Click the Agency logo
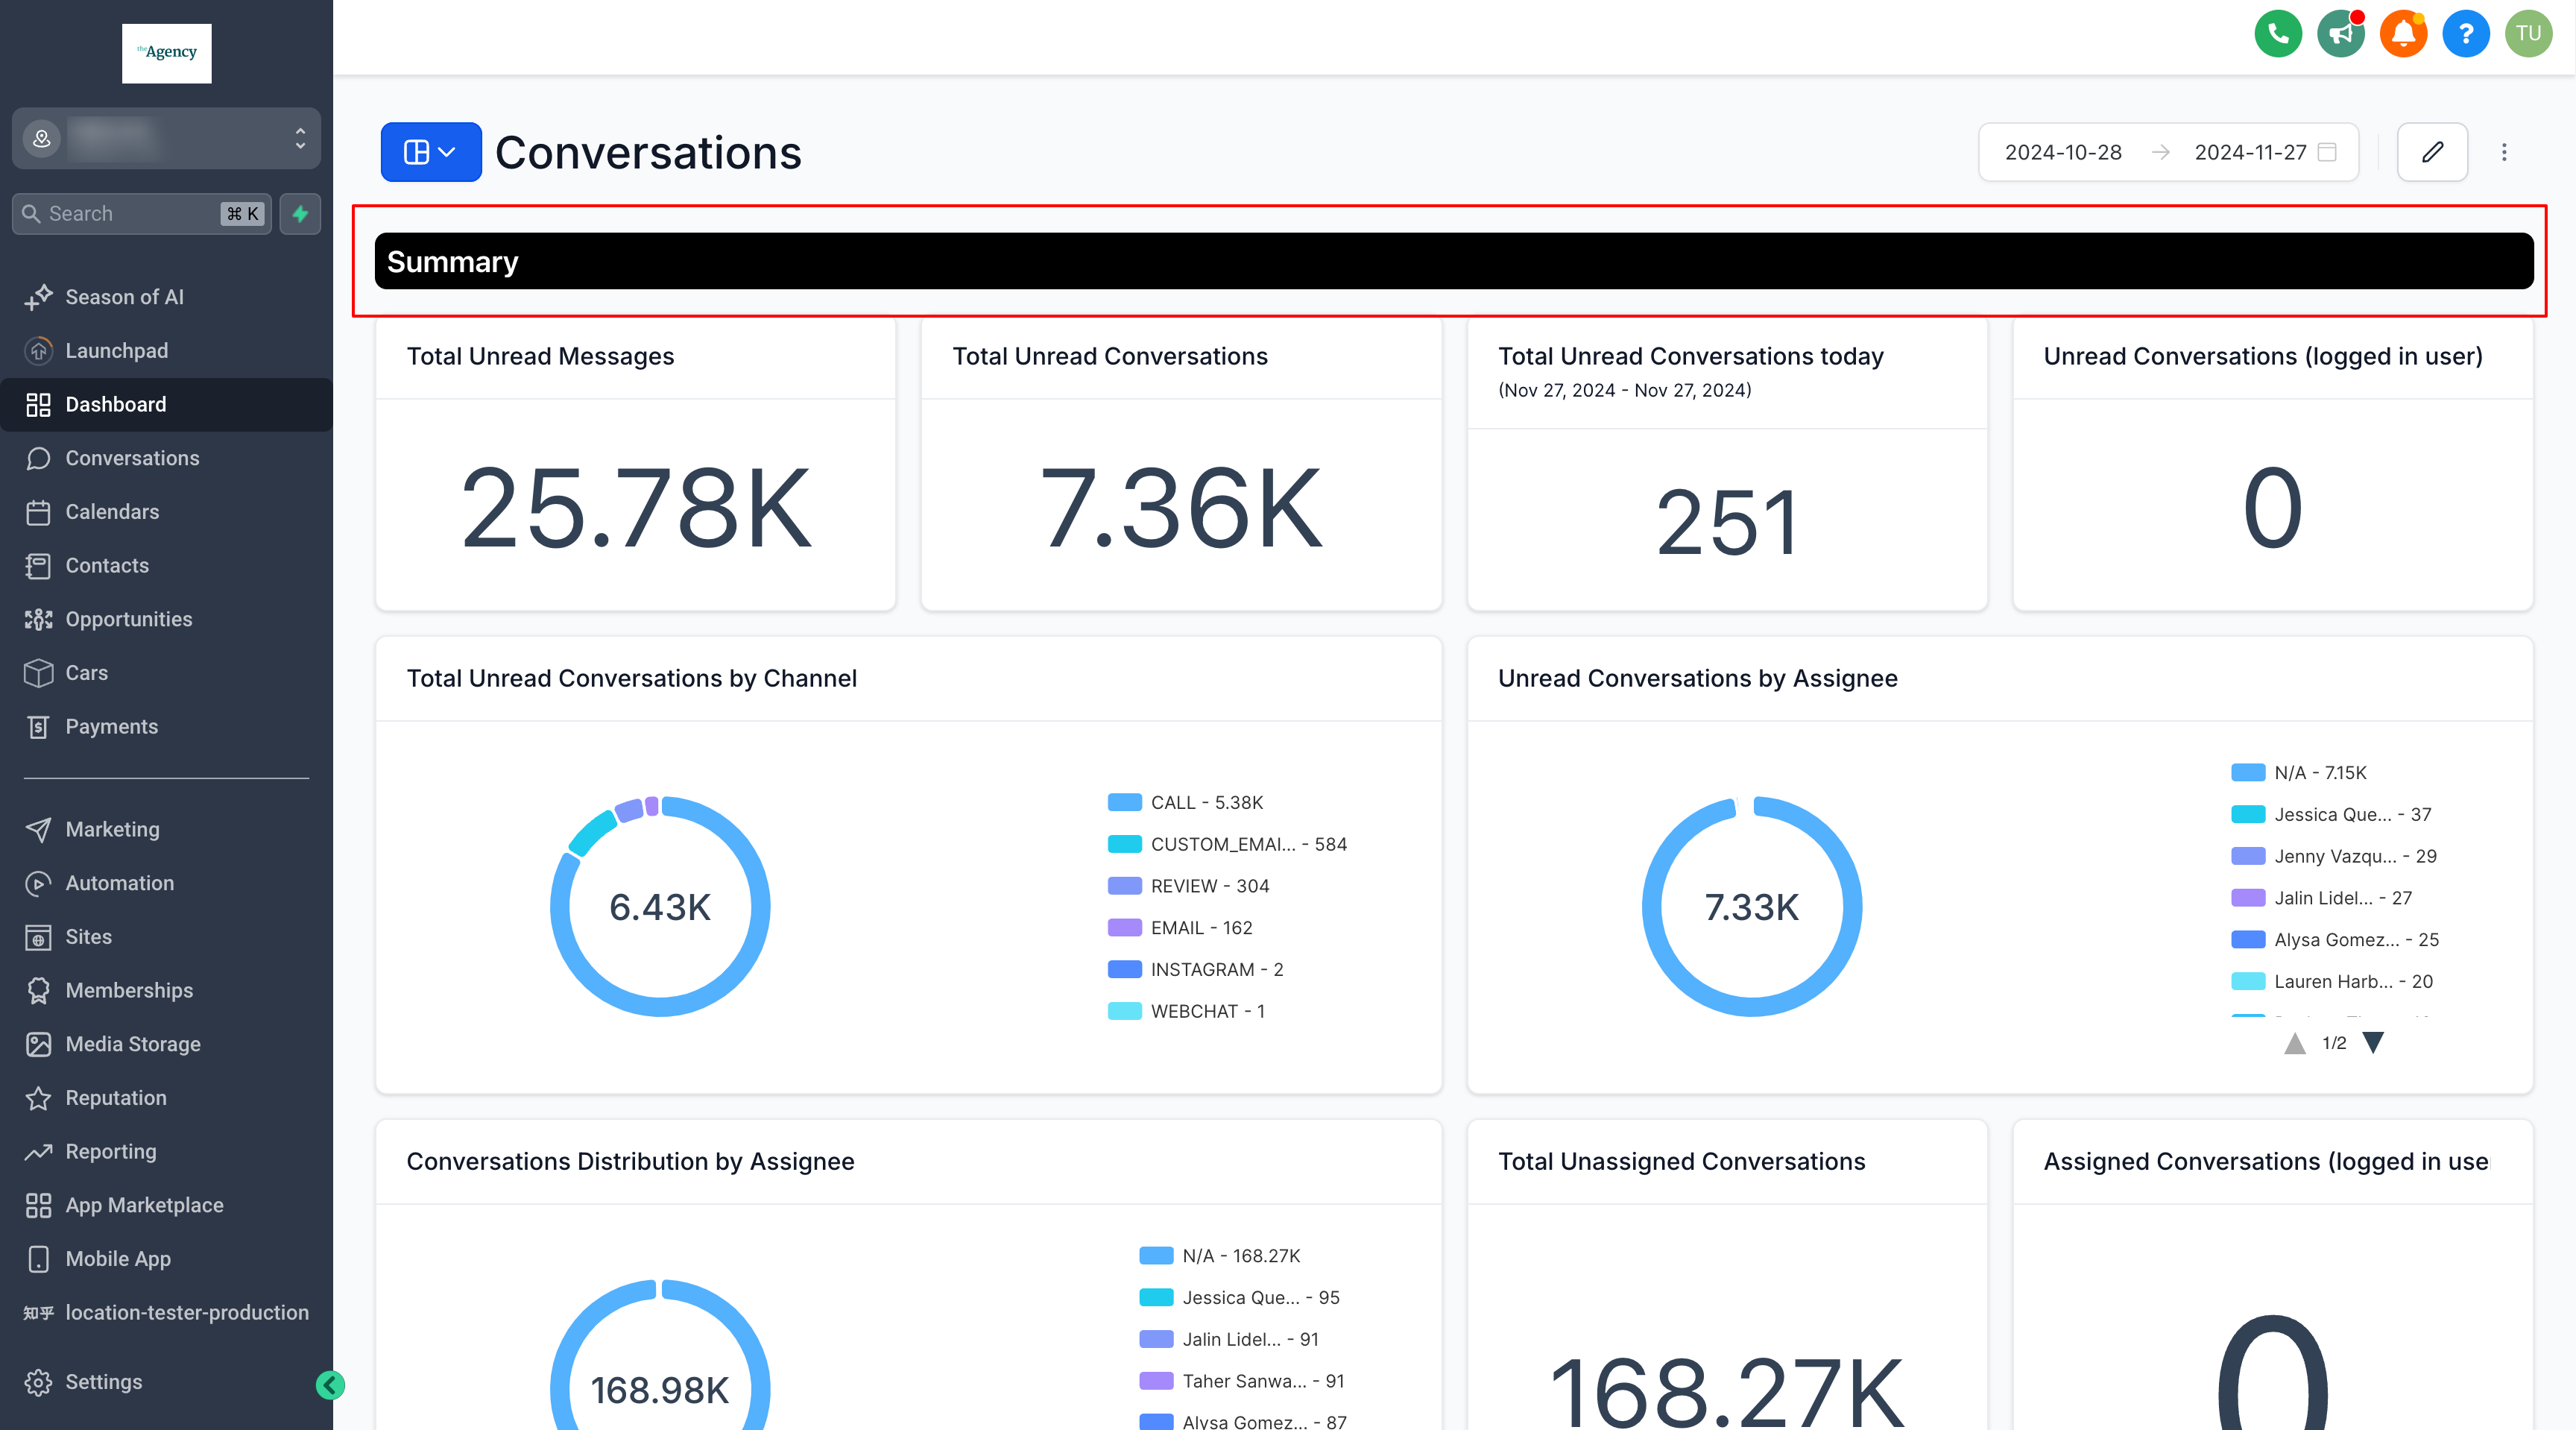 tap(167, 53)
